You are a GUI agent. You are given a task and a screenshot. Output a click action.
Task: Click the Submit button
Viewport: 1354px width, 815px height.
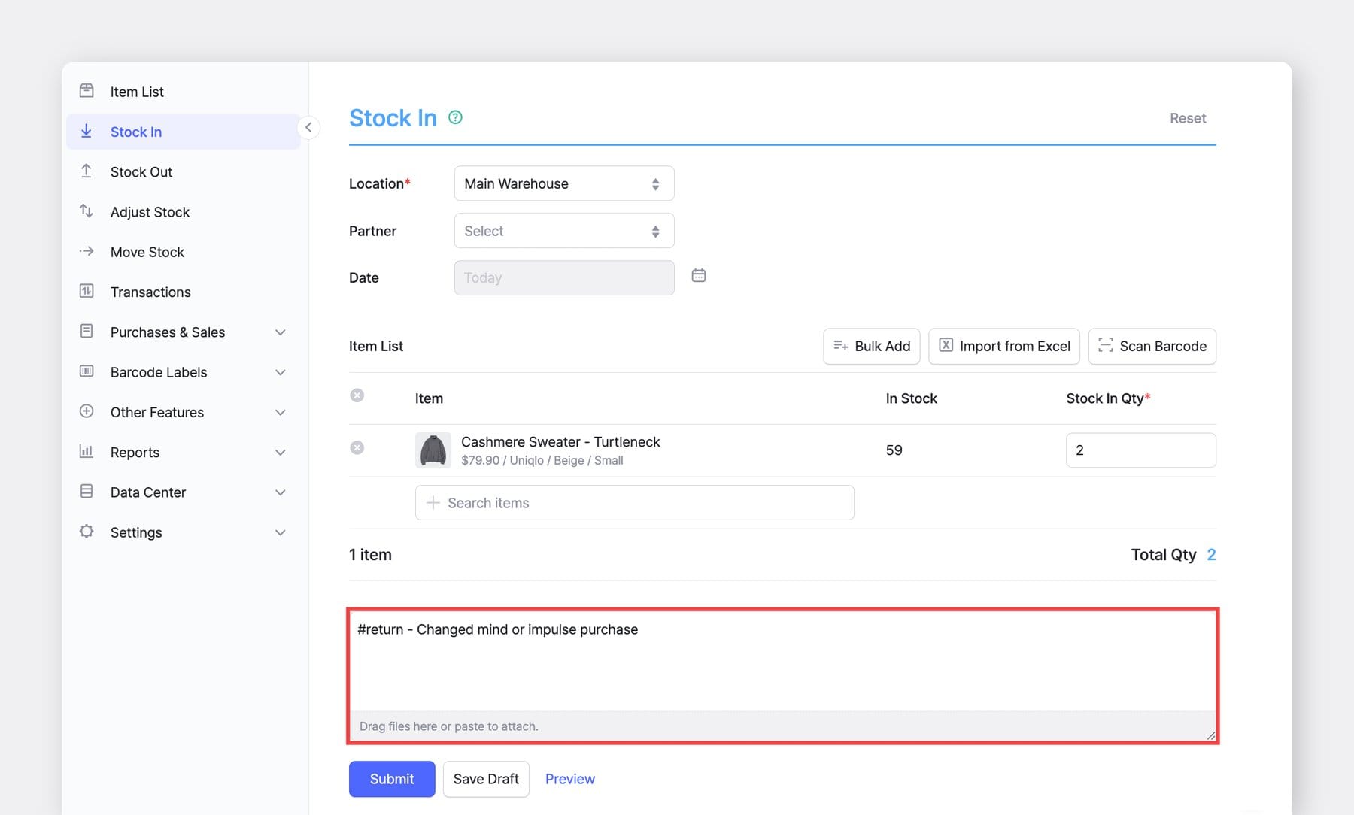pos(391,779)
